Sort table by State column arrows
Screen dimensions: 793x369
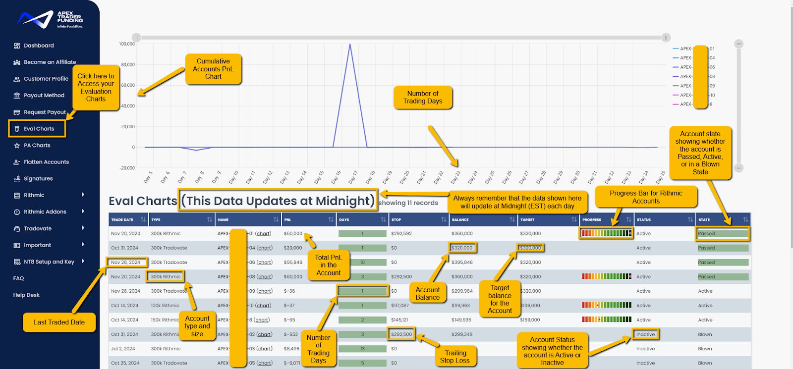click(745, 219)
